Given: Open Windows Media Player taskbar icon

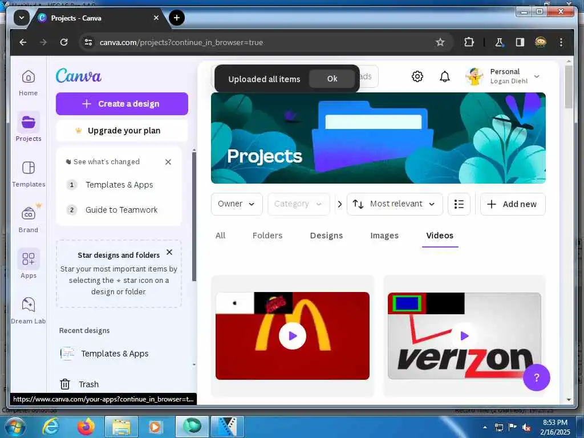Looking at the screenshot, I should [x=156, y=427].
